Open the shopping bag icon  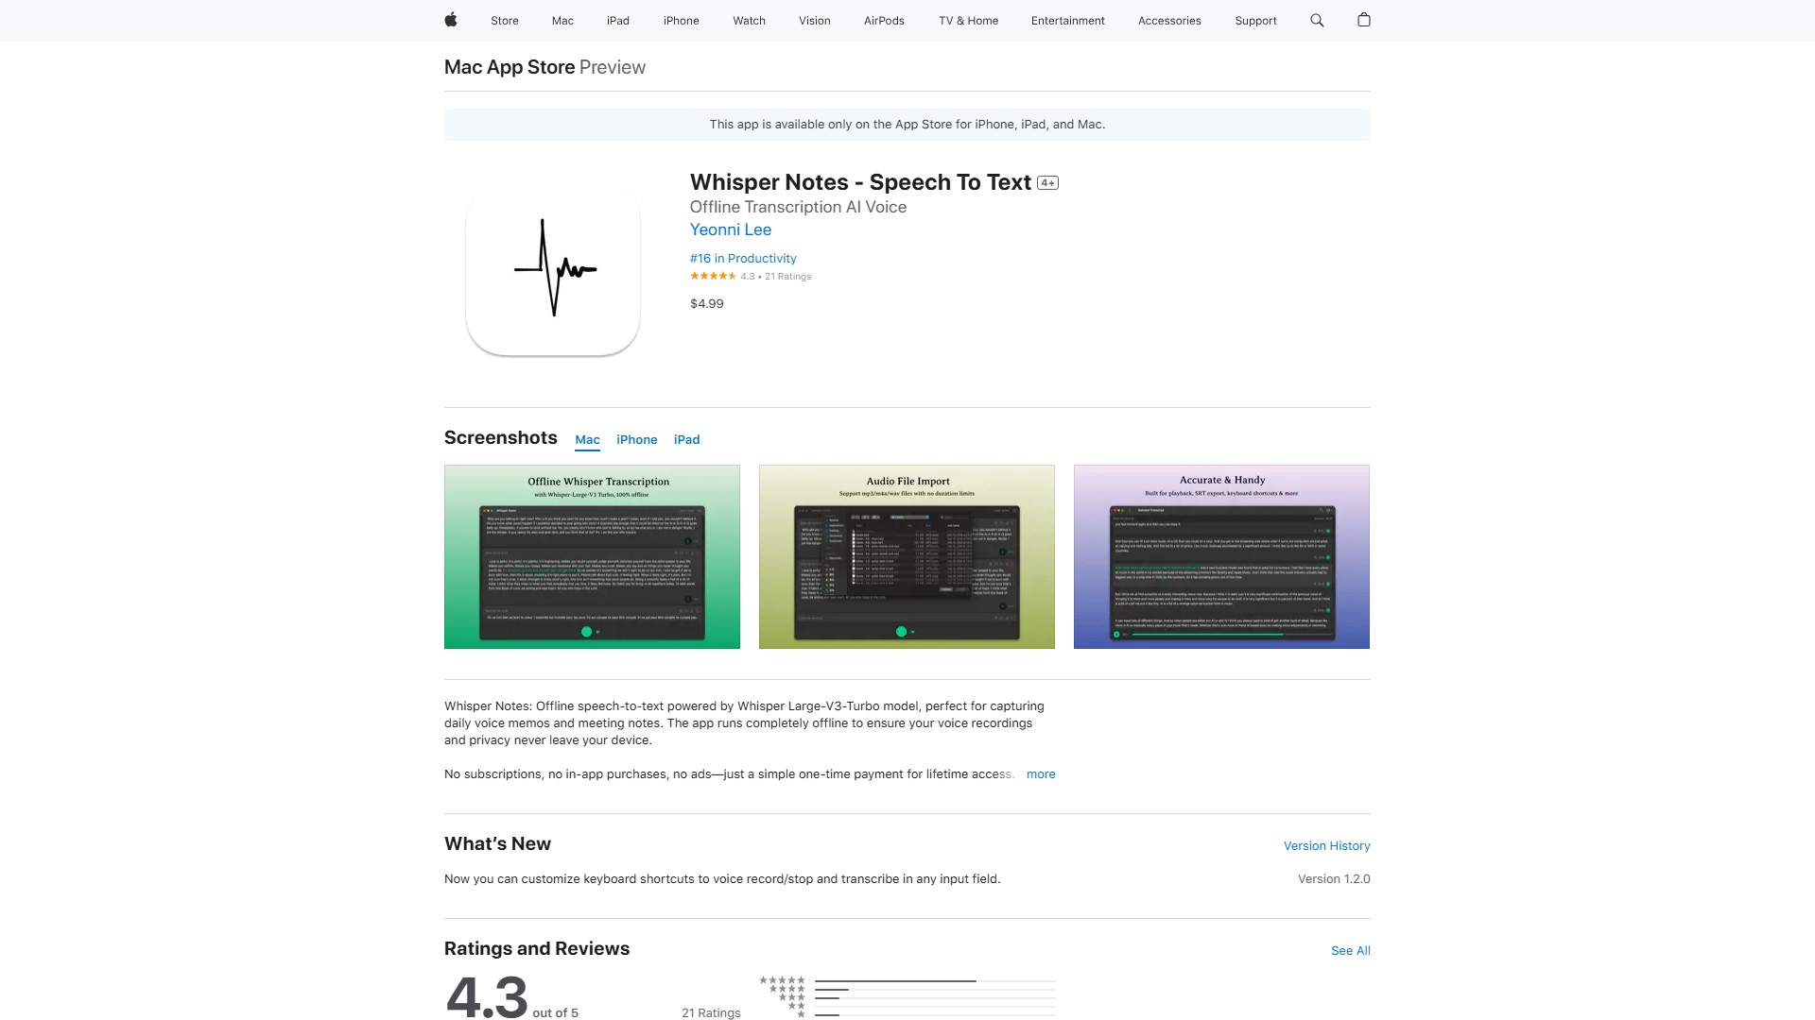pos(1363,20)
